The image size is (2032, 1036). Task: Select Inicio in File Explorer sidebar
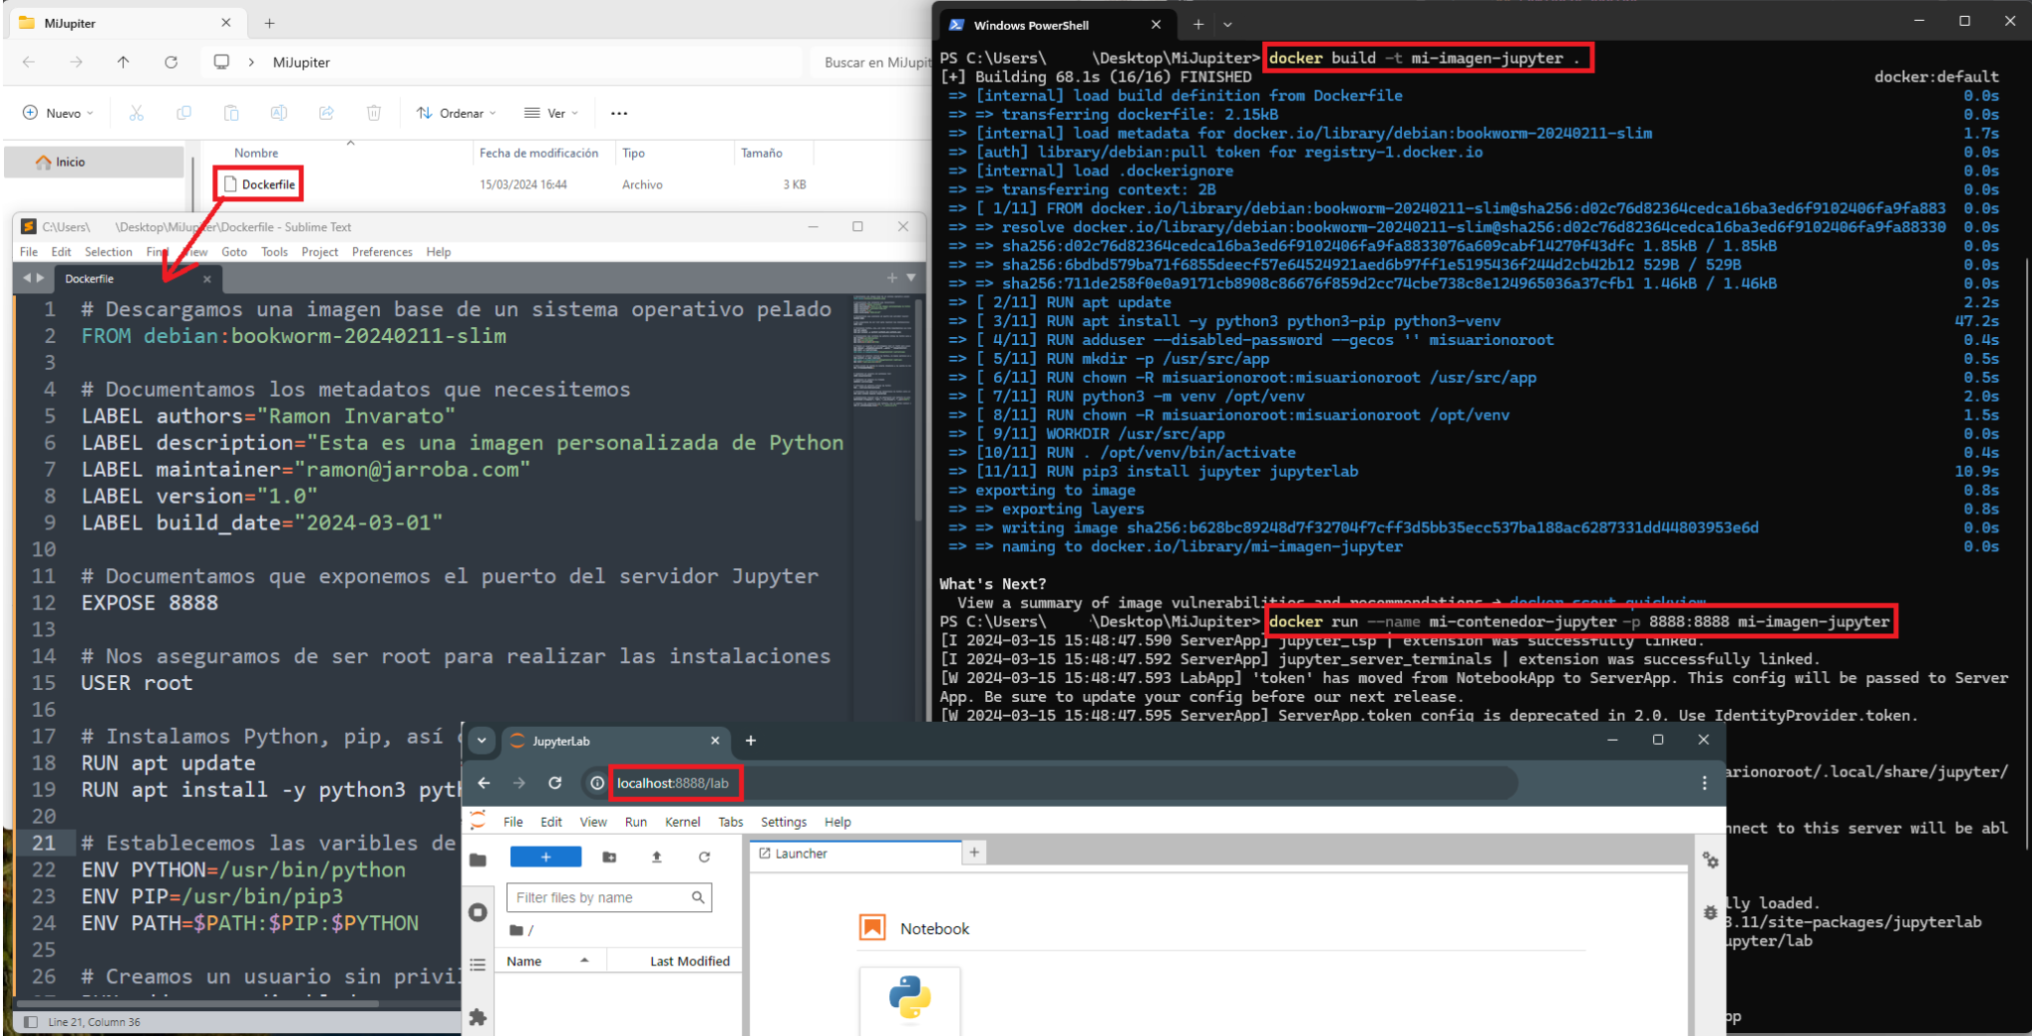[94, 162]
